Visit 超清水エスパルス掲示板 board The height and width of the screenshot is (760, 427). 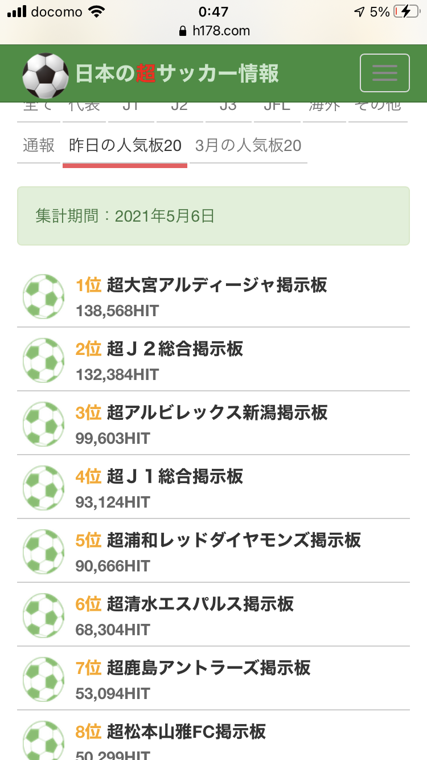(200, 604)
